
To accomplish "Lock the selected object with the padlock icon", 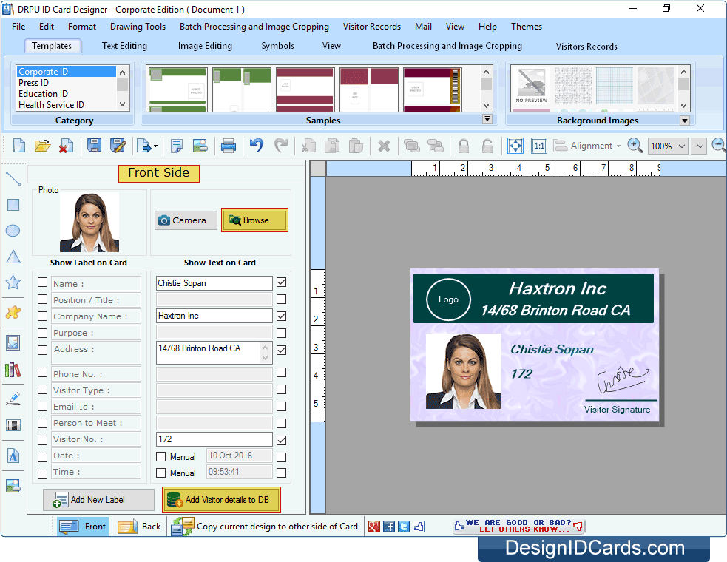I will tap(463, 146).
